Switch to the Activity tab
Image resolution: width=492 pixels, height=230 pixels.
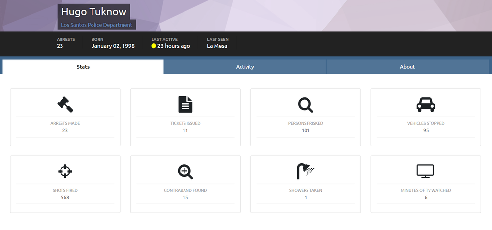[x=245, y=67]
